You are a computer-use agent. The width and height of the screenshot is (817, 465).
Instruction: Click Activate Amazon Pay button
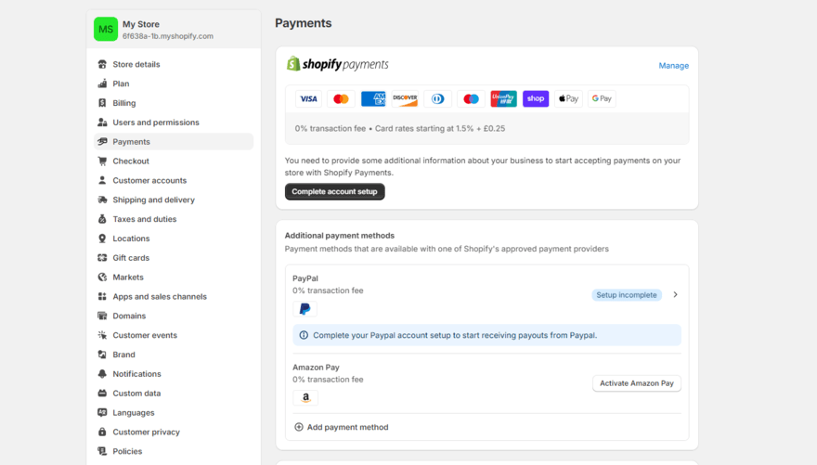(x=637, y=383)
